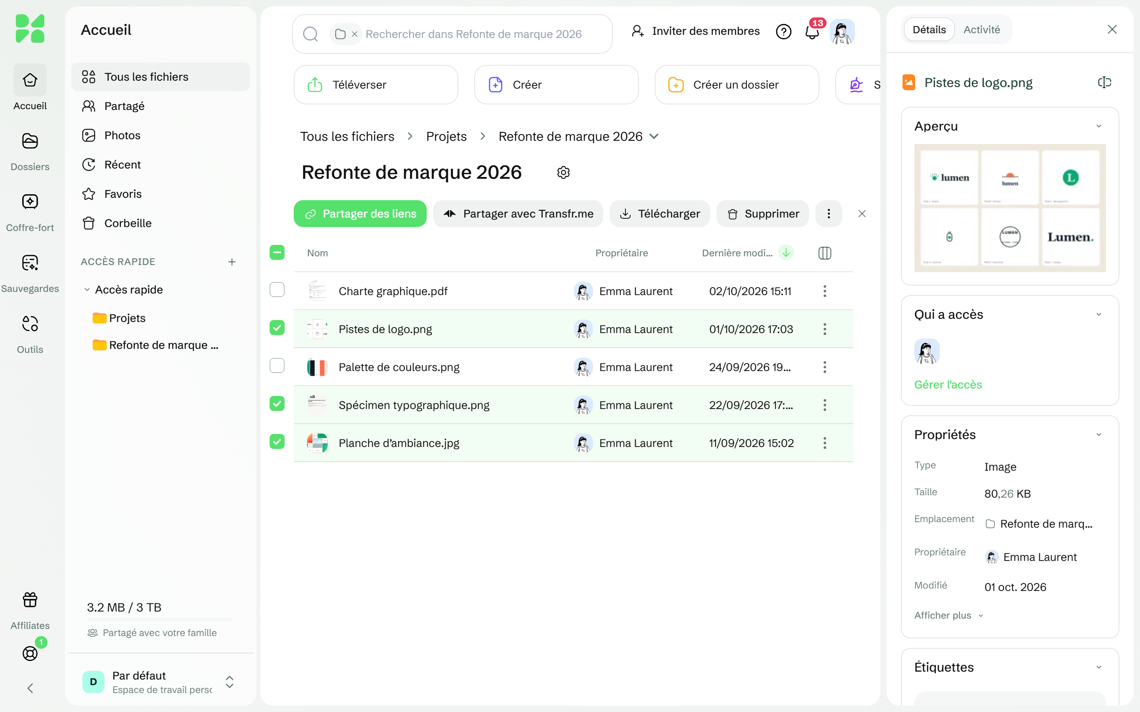Click the Gérer l'accès link
The image size is (1140, 712).
pos(948,385)
